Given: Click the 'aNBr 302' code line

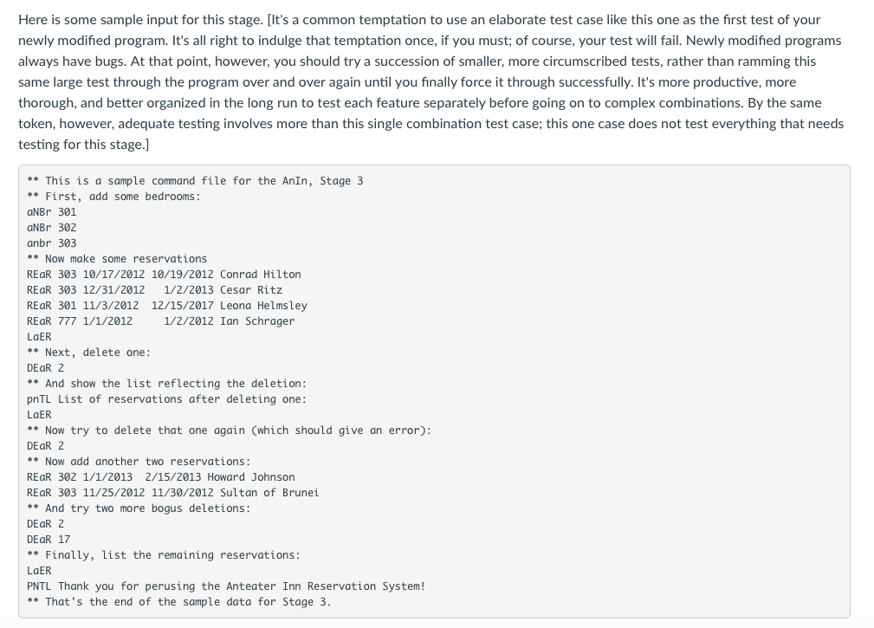Looking at the screenshot, I should 52,228.
